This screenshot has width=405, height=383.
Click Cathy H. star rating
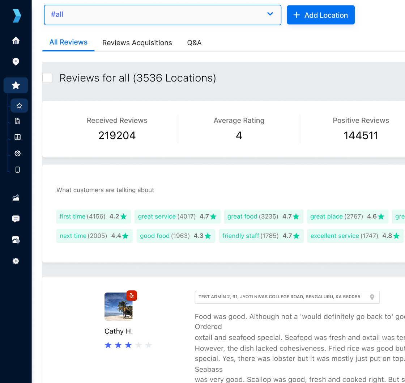128,345
